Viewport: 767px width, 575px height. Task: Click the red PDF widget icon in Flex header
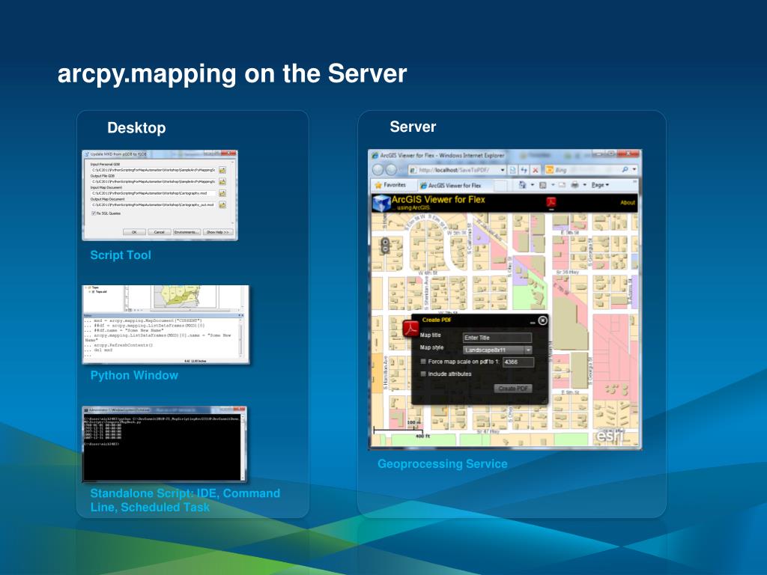[551, 201]
